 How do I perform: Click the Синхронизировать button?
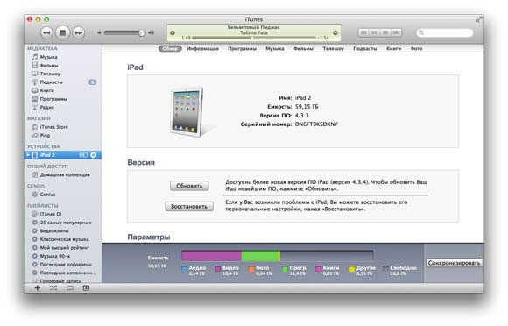coord(454,263)
